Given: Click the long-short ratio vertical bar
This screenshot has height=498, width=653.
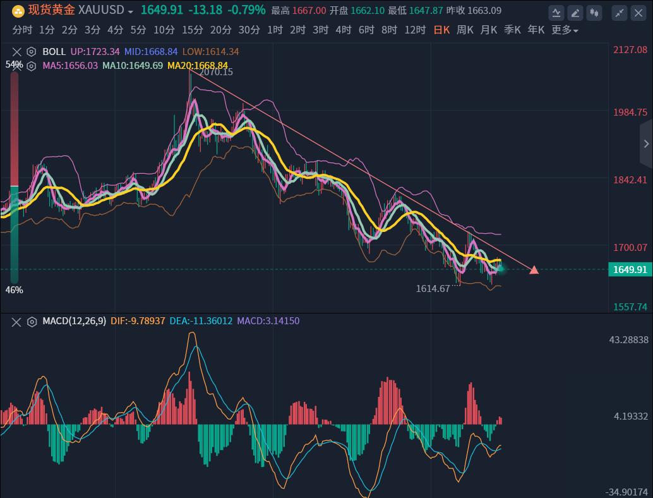Looking at the screenshot, I should pyautogui.click(x=14, y=177).
